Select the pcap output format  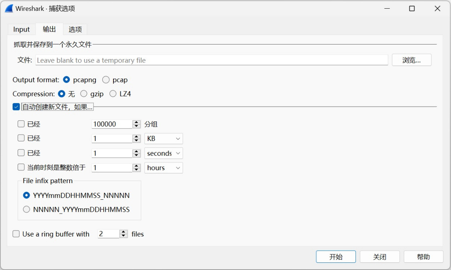tap(106, 80)
